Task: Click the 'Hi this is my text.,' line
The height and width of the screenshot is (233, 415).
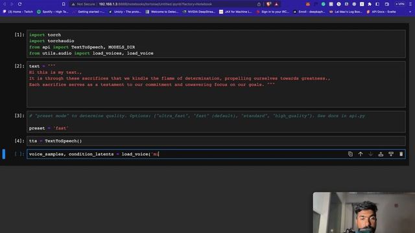Action: (x=55, y=72)
